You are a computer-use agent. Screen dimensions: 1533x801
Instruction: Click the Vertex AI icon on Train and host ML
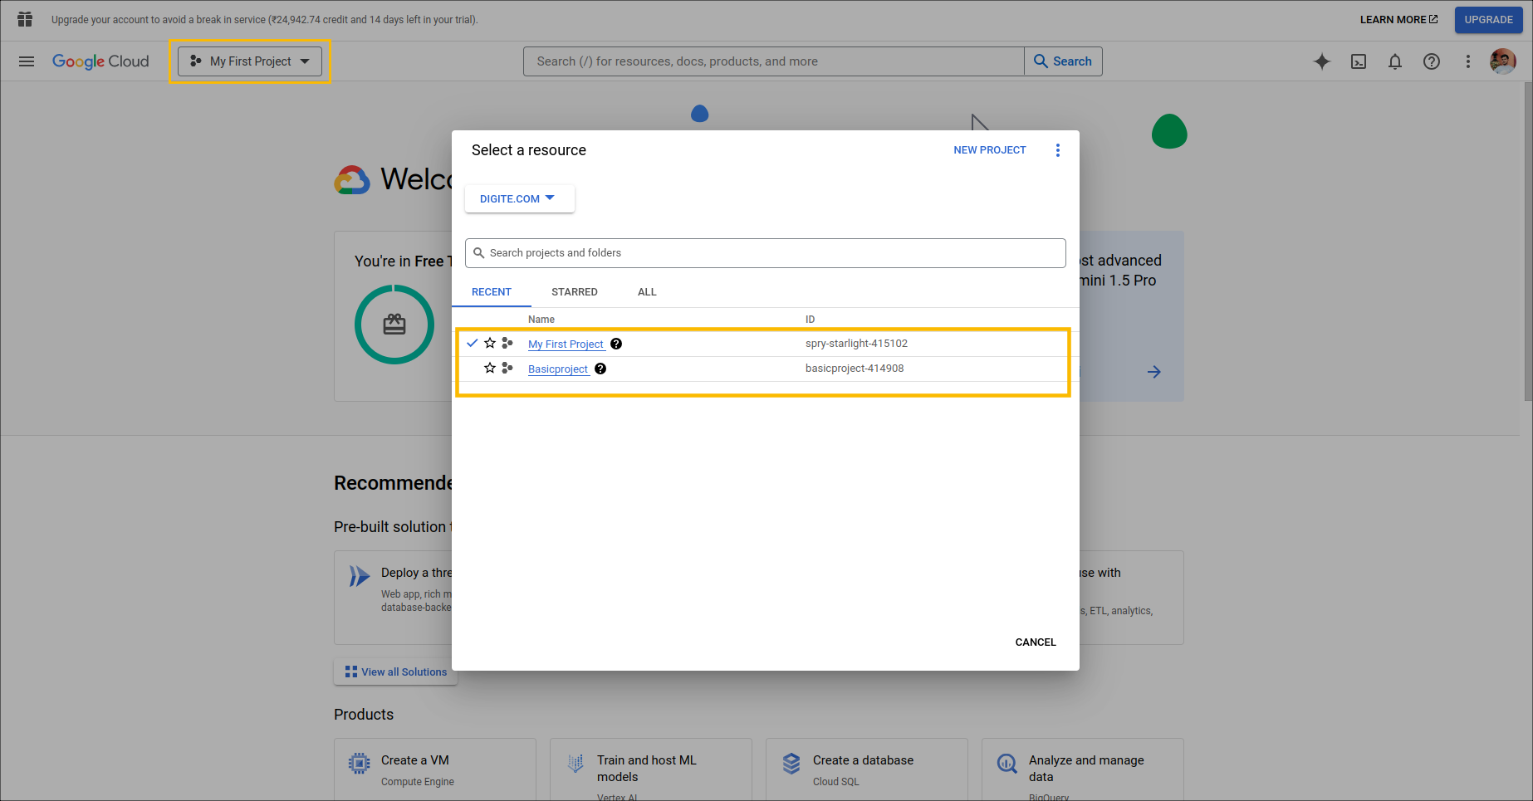pos(575,764)
